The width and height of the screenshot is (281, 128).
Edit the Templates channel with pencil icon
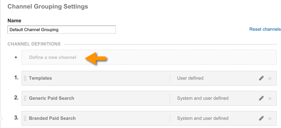coord(261,78)
